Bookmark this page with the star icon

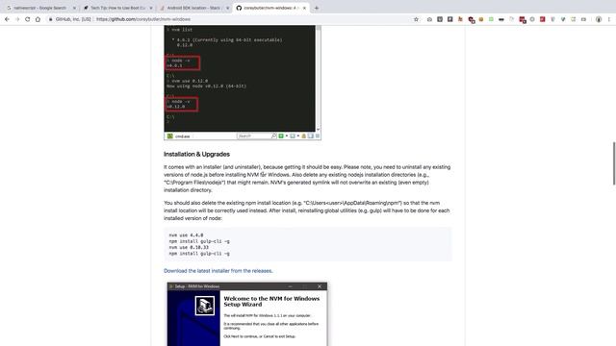(416, 19)
